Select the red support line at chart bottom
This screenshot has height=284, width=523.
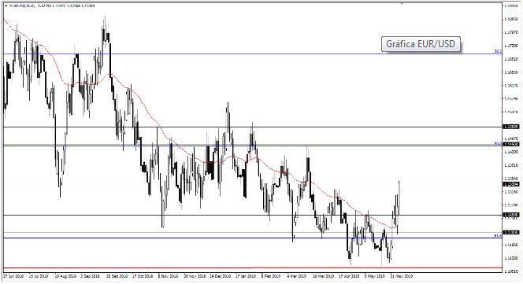[252, 267]
